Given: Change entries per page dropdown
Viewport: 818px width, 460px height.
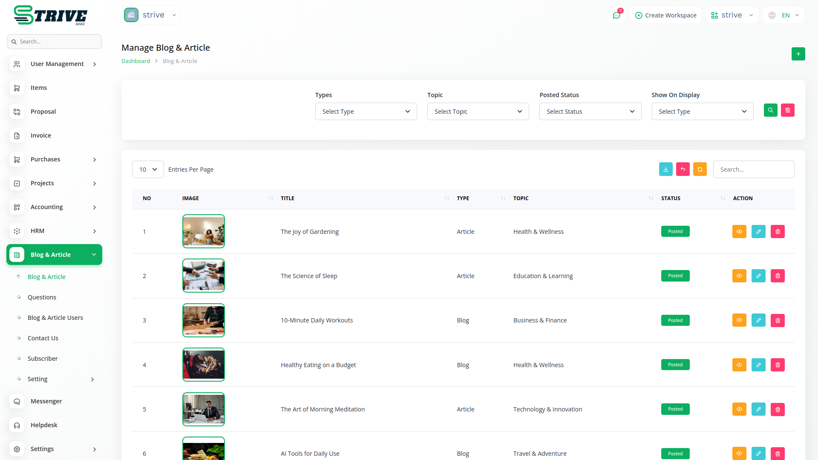Looking at the screenshot, I should [148, 170].
